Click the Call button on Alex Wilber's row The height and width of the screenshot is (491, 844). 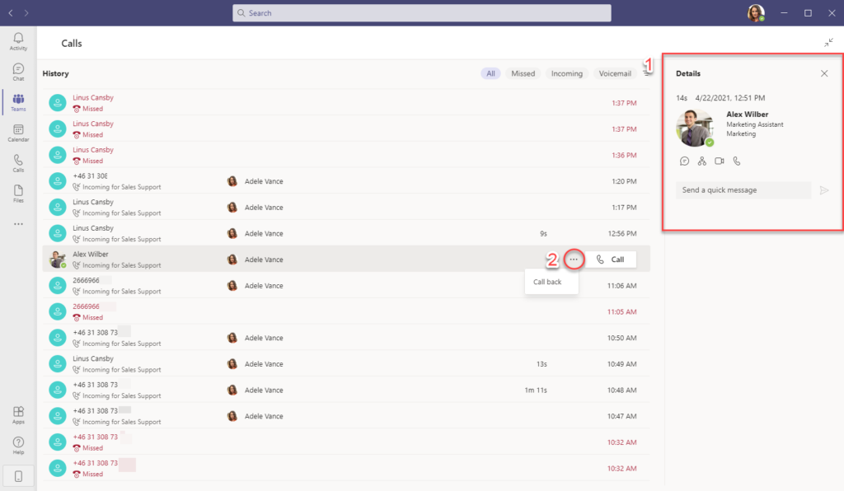[611, 260]
